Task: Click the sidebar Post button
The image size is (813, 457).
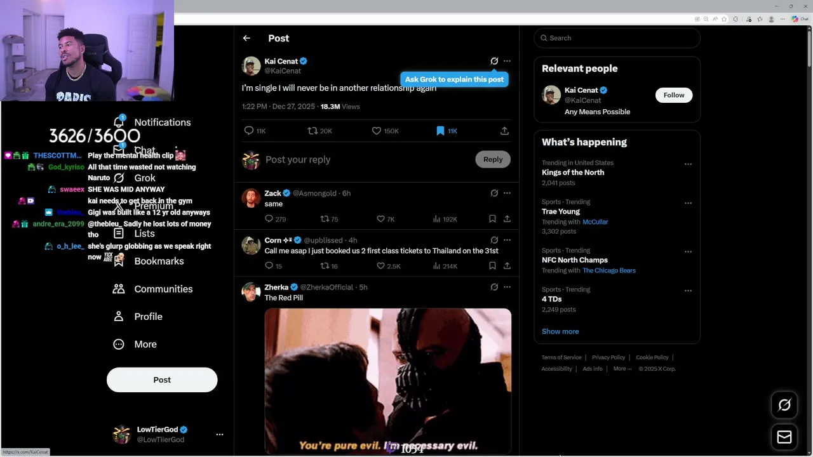Action: pos(162,380)
